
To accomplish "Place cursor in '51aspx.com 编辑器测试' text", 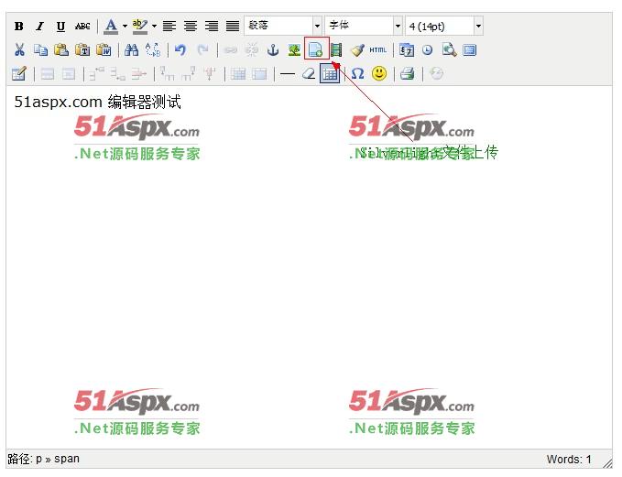I will click(98, 102).
